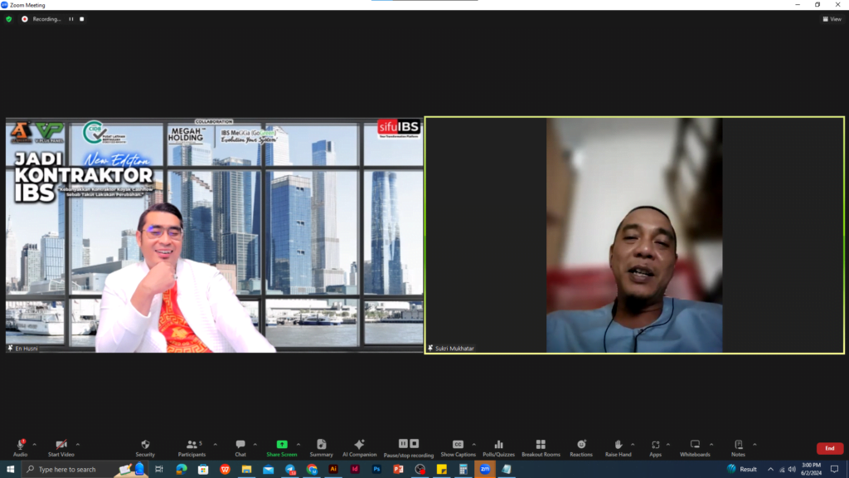Open the View layout menu
The width and height of the screenshot is (849, 478).
pyautogui.click(x=832, y=19)
